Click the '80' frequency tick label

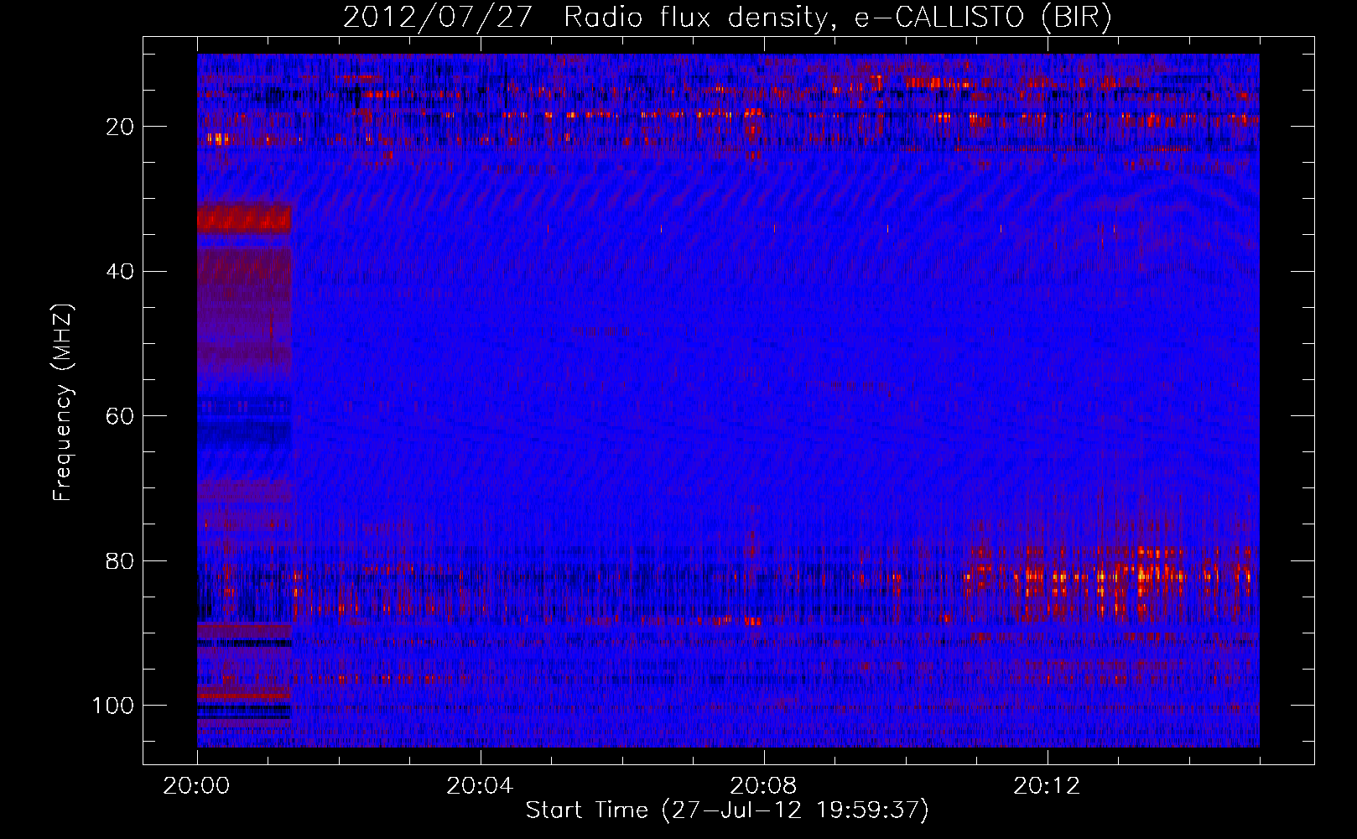click(x=121, y=560)
